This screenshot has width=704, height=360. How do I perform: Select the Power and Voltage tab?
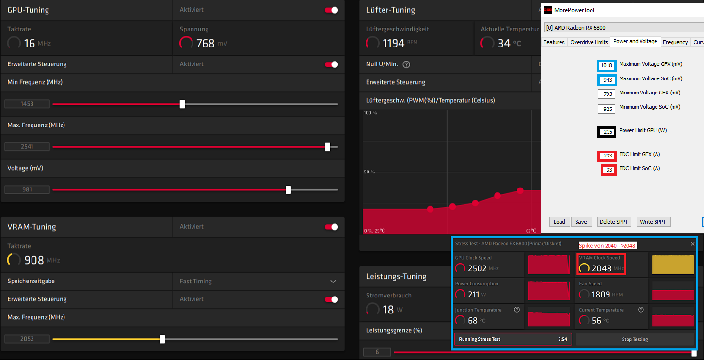click(x=635, y=42)
